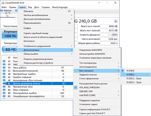
Task: Click the status orb for Спецификации производителя row
Action: [x=4, y=96]
